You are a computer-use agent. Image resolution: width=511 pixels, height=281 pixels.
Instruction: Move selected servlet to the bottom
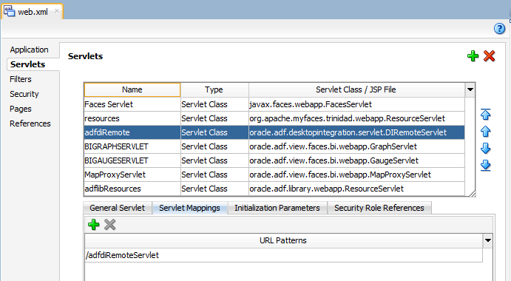[x=486, y=166]
